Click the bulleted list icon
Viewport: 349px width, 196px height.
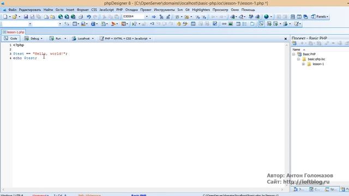245,24
